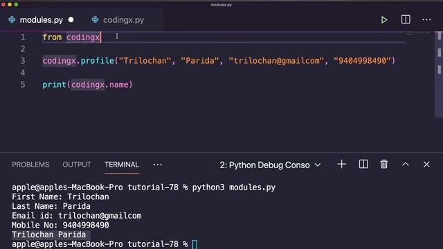443x249 pixels.
Task: Click 'profile' method name on line 3
Action: (x=97, y=61)
